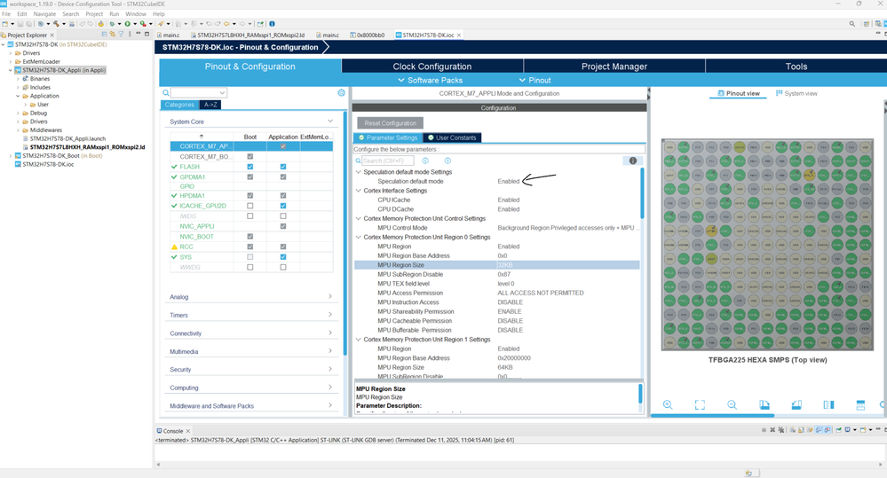Rotate the chip counter-clockwise in pinout view
887x478 pixels.
point(796,404)
